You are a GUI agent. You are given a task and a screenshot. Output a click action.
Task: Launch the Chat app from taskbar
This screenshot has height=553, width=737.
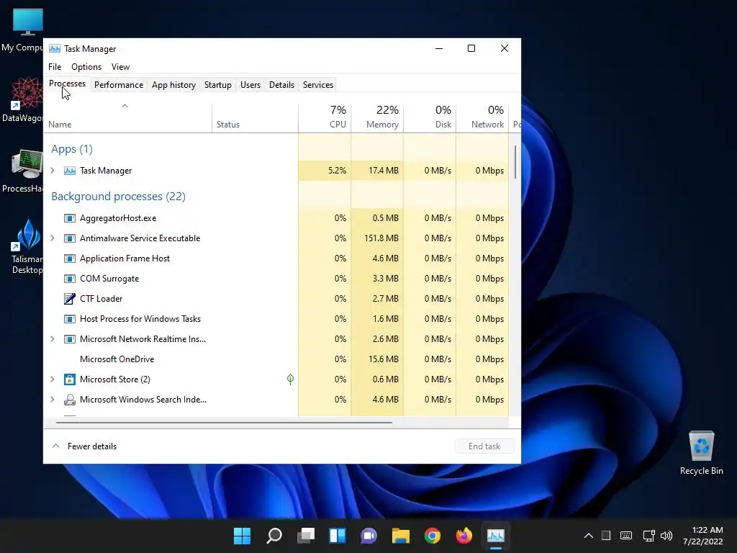(369, 536)
